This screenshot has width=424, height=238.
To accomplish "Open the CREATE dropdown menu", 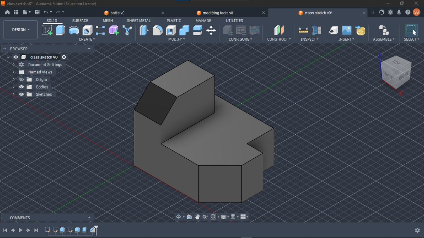I will coord(87,39).
